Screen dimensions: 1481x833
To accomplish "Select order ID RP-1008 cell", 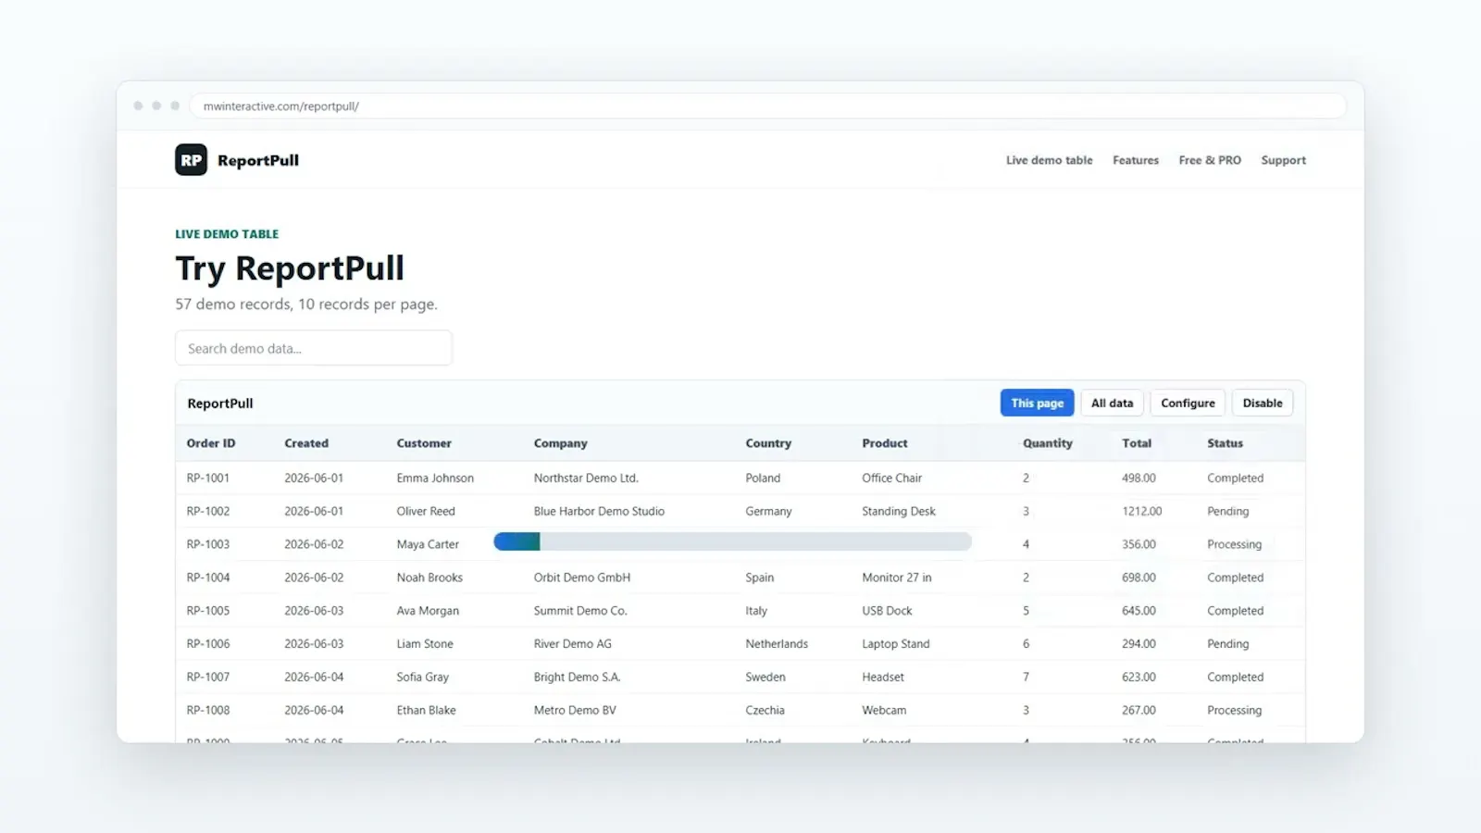I will click(x=208, y=711).
